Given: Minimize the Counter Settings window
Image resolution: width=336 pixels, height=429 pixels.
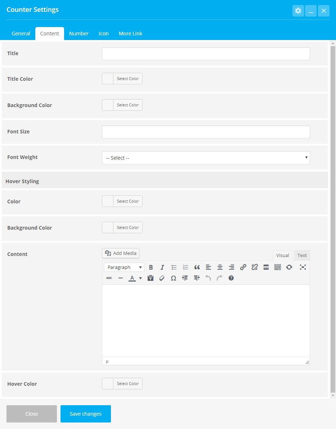Looking at the screenshot, I should [311, 11].
